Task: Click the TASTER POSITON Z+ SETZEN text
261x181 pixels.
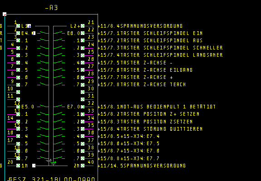Action: [160, 114]
